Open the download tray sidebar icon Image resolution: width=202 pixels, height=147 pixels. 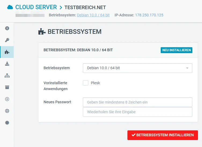(7, 64)
